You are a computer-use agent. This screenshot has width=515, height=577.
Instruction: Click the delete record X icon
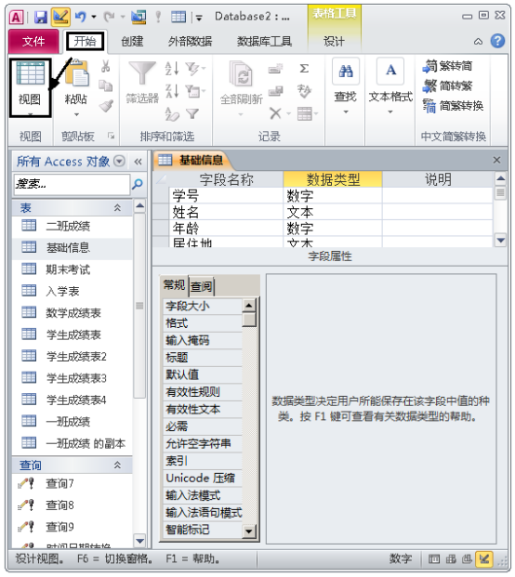275,113
